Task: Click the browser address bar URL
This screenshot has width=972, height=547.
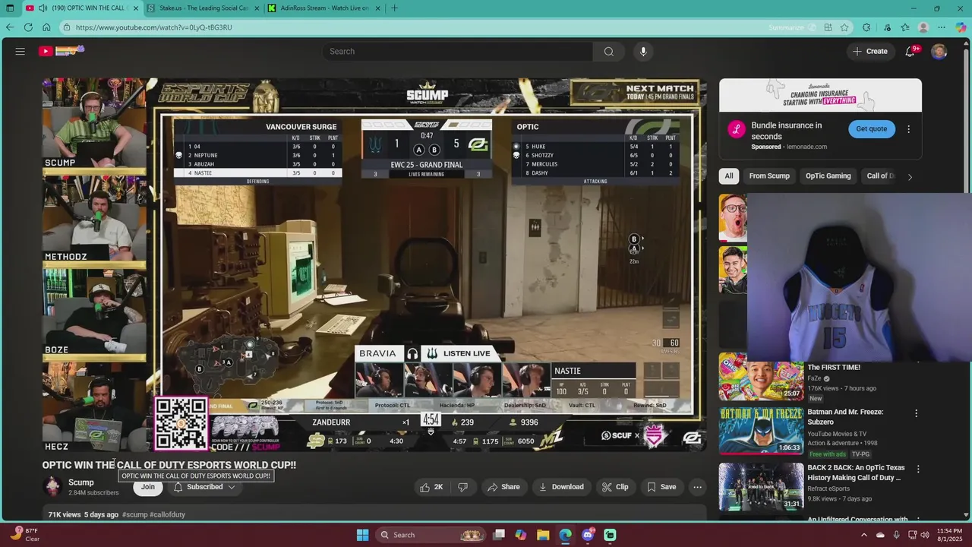Action: 154,27
